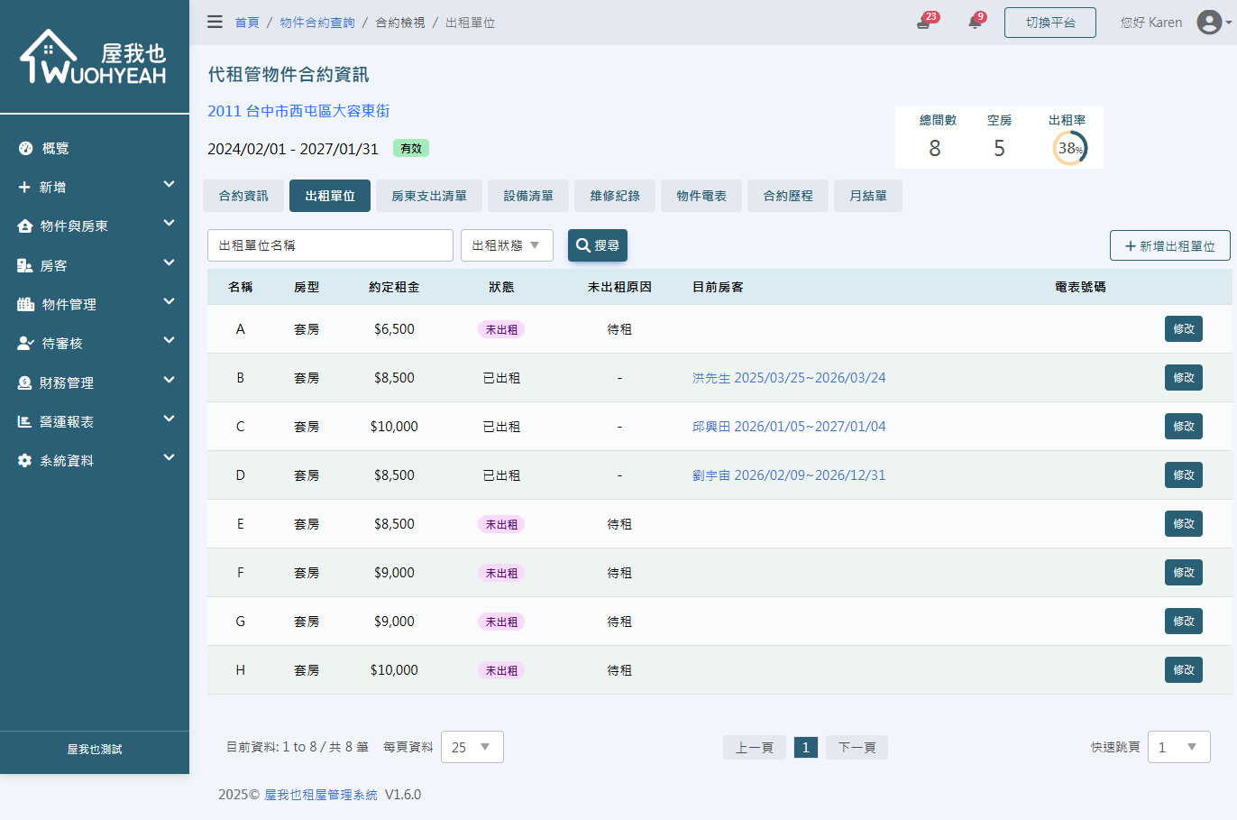Open the 每頁資料 page size dropdown
Viewport: 1237px width, 820px height.
(x=472, y=747)
